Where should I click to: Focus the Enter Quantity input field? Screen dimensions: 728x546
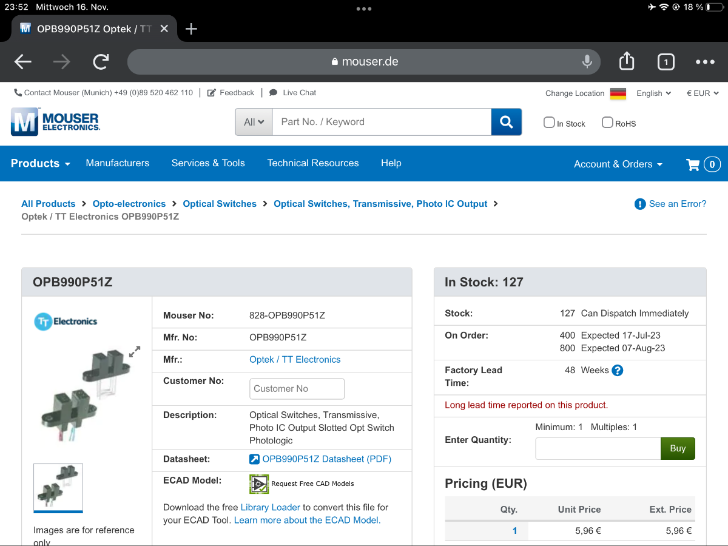(598, 449)
